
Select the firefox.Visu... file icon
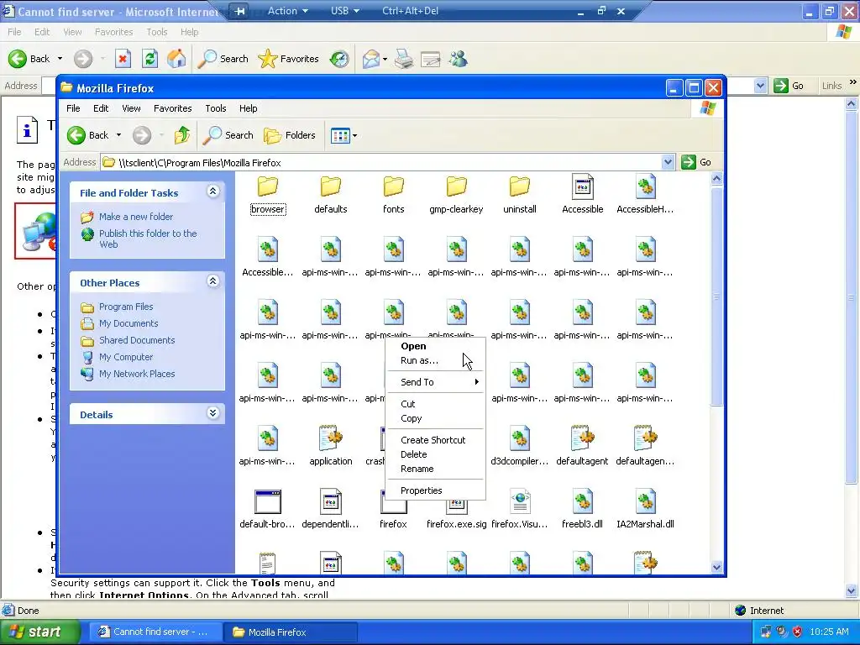(519, 501)
